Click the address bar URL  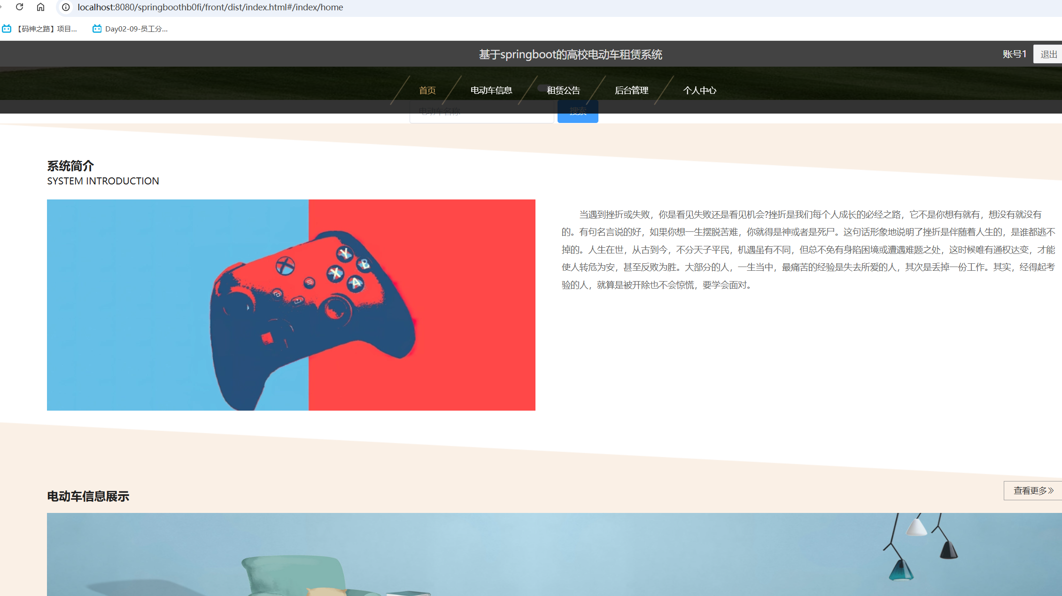[x=210, y=7]
